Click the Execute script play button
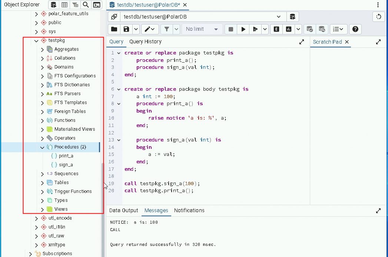Viewport: 388px width, 257px height. point(243,29)
